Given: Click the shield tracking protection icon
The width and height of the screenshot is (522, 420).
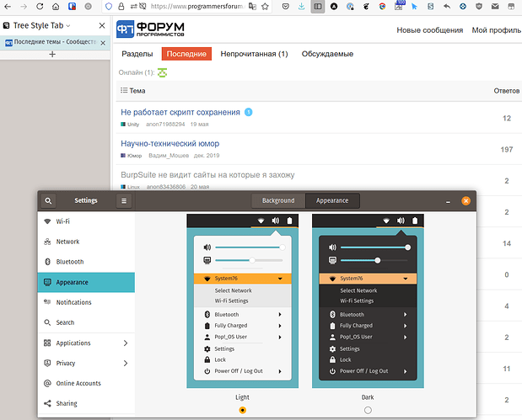Looking at the screenshot, I should click(x=109, y=7).
